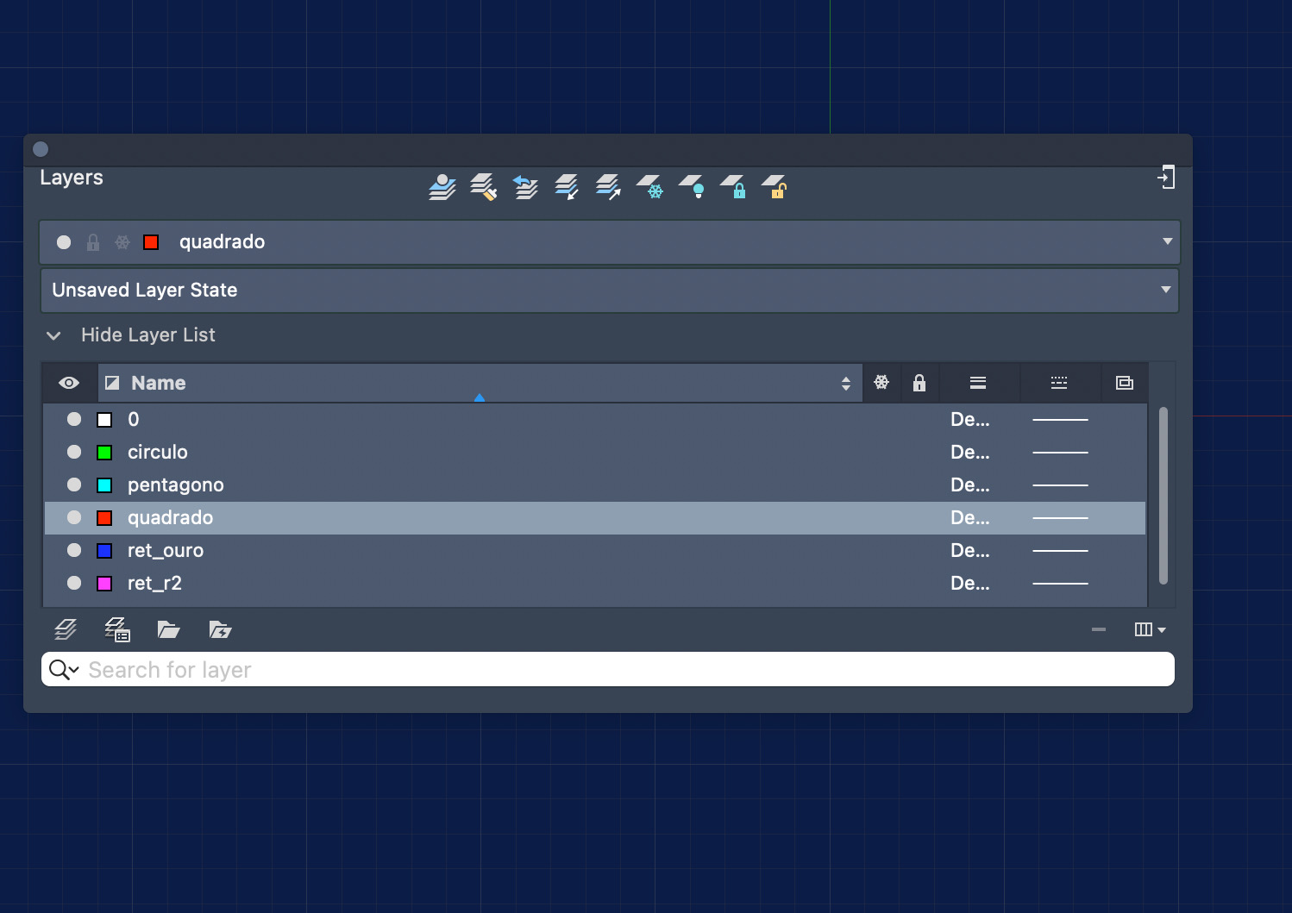Click the Layer Lock toolbar icon
The height and width of the screenshot is (913, 1292).
732,186
